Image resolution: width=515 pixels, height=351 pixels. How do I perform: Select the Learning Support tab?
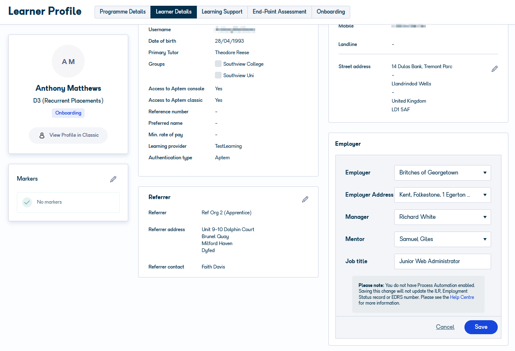(222, 12)
